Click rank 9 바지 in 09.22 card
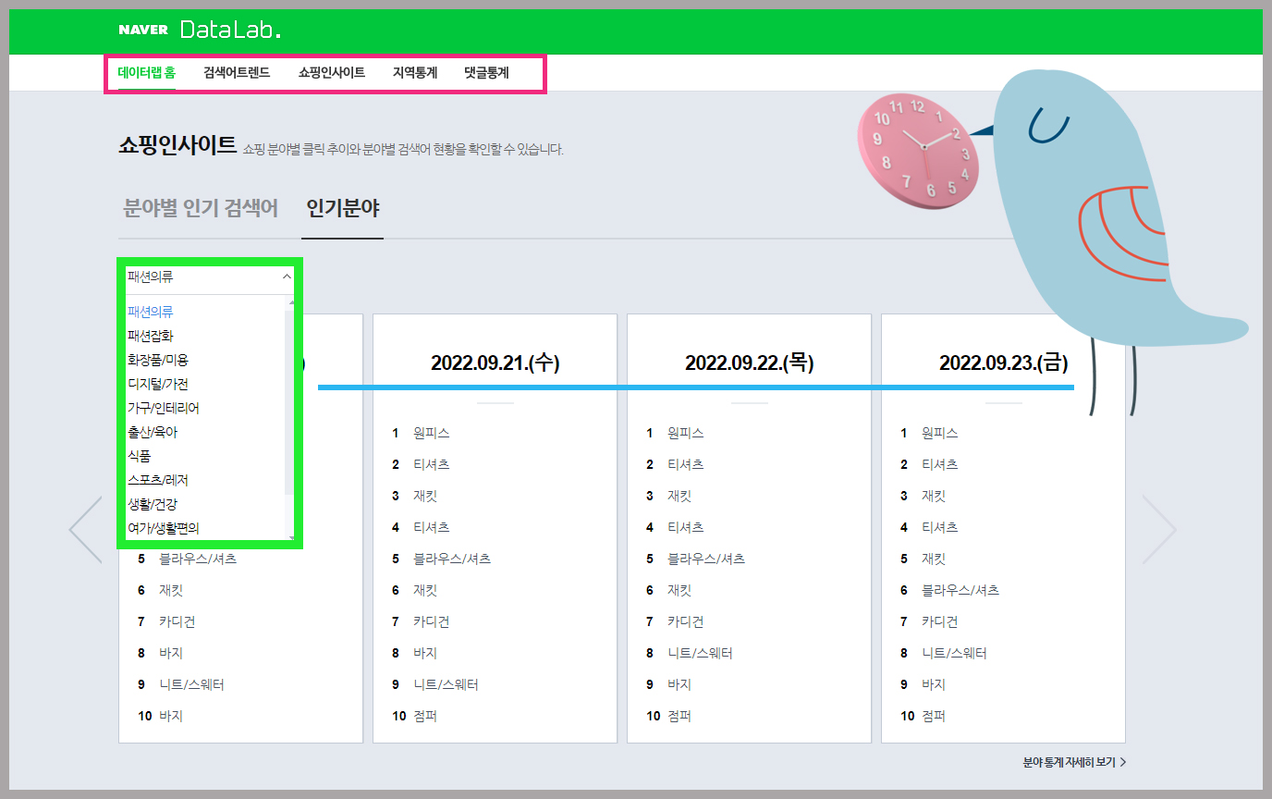This screenshot has width=1272, height=799. (x=679, y=684)
